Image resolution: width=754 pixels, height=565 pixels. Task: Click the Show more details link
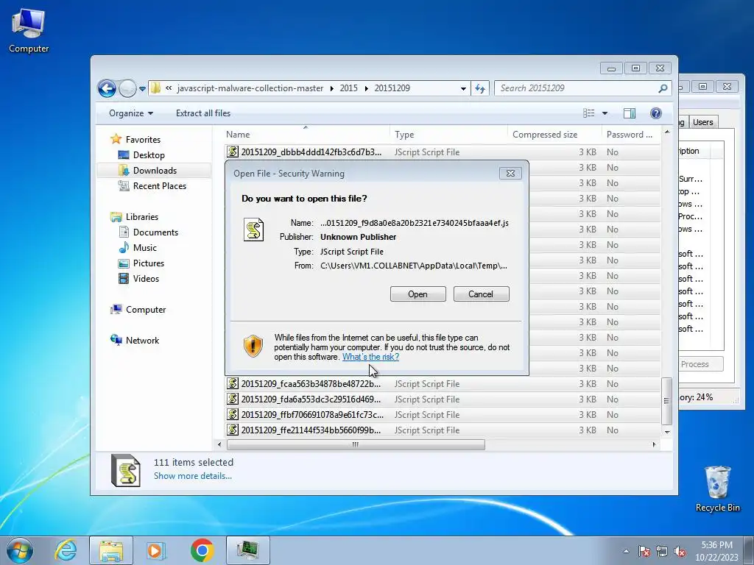[192, 476]
